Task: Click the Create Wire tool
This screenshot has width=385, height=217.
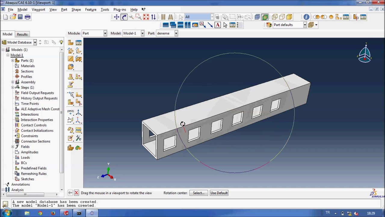Action: tap(71, 59)
